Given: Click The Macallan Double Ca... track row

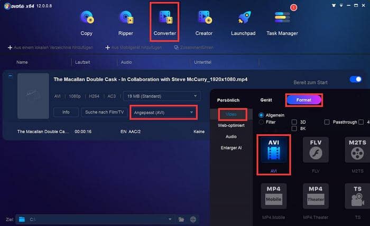Looking at the screenshot, I should (x=43, y=132).
